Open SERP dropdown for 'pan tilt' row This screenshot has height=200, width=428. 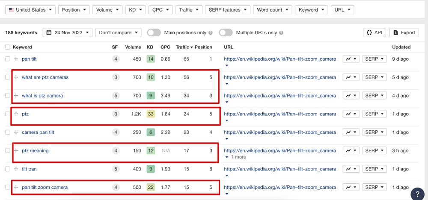(374, 59)
